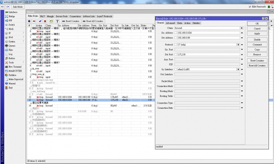Click the yellow comment icon
The height and width of the screenshot is (164, 274).
coord(51,21)
